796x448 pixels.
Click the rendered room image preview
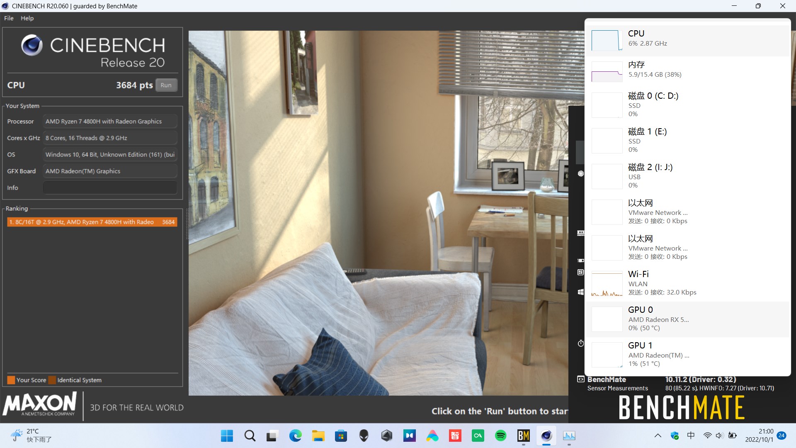click(378, 213)
